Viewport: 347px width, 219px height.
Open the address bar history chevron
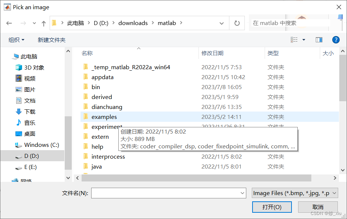222,23
